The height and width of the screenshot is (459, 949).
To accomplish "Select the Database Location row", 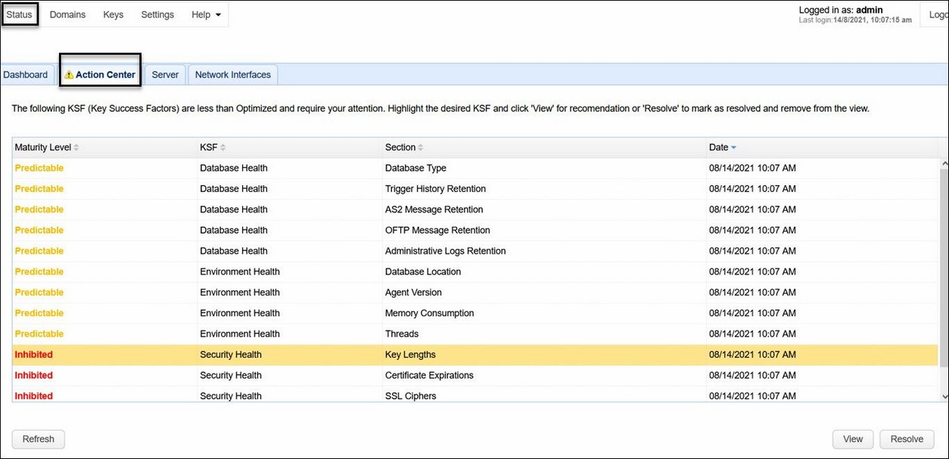I will [x=475, y=271].
